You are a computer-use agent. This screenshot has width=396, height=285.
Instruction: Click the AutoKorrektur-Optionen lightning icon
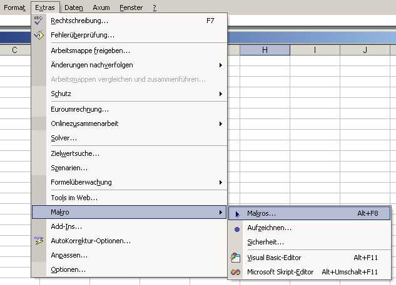coord(39,241)
